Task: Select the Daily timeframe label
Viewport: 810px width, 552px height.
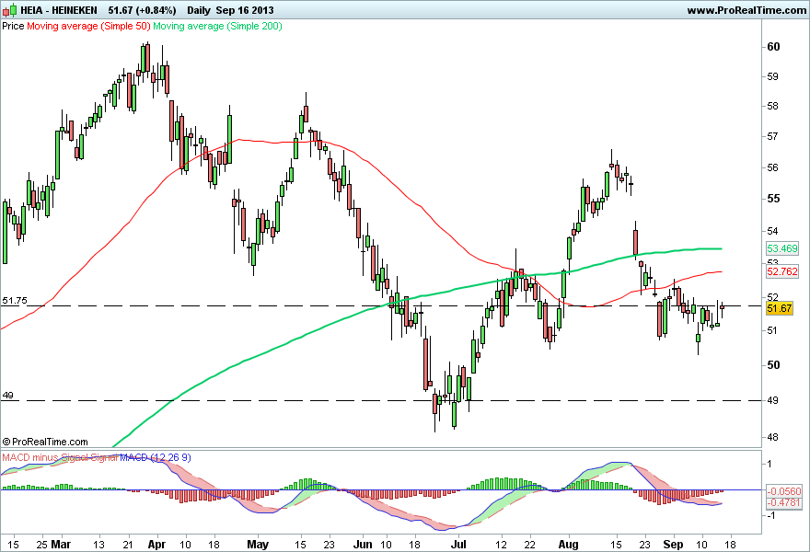Action: (x=199, y=10)
